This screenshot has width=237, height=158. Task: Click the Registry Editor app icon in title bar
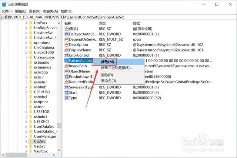point(4,4)
